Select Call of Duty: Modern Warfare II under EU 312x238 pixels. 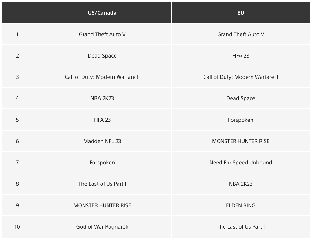tap(241, 77)
